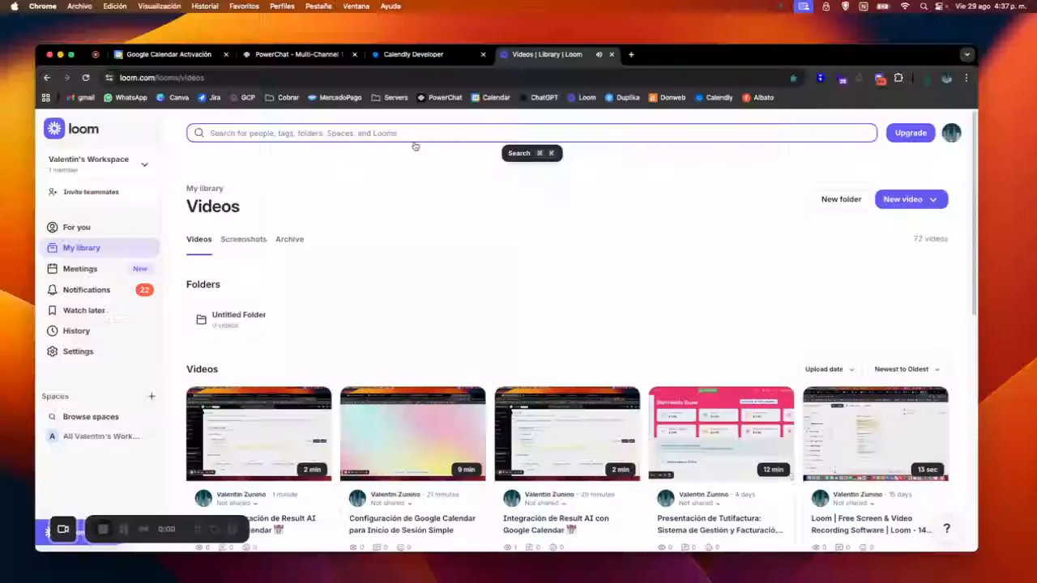Open the Jira bookmark
The height and width of the screenshot is (583, 1037).
pos(209,97)
